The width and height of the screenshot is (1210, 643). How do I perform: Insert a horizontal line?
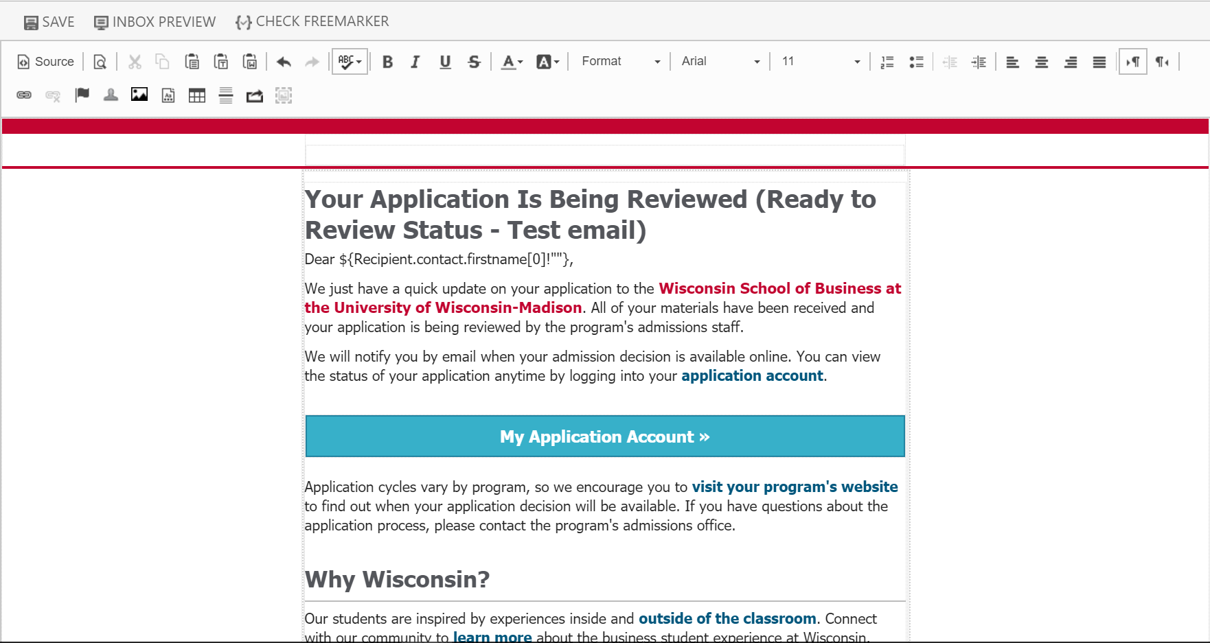[x=226, y=95]
